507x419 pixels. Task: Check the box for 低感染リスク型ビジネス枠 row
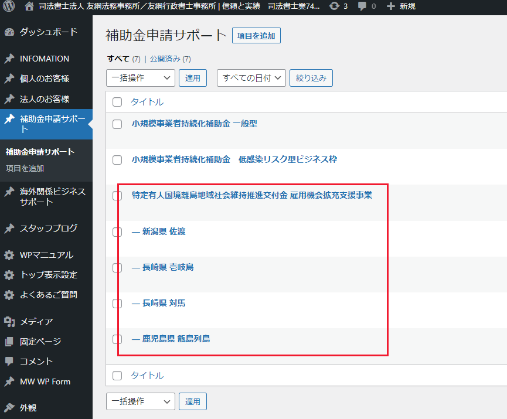click(117, 160)
